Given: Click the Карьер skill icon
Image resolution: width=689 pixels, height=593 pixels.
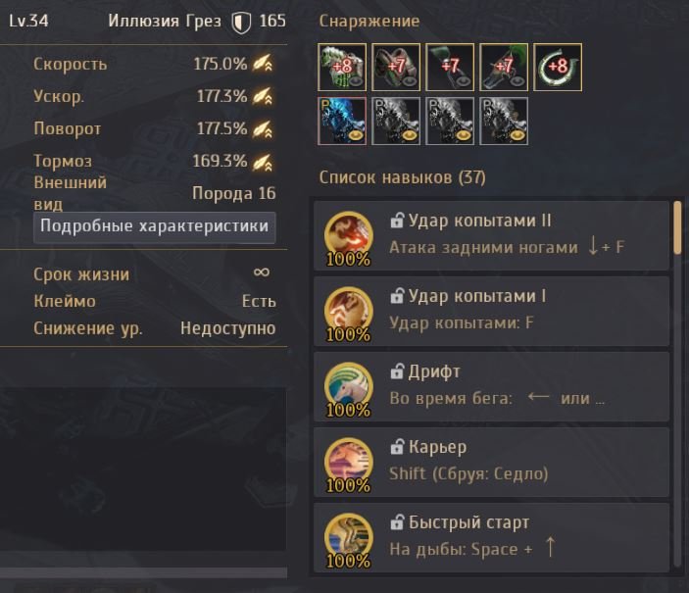Looking at the screenshot, I should [349, 462].
